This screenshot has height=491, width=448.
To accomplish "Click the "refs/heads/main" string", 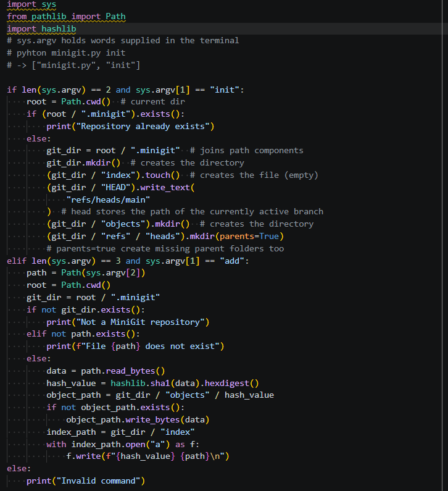I will click(108, 199).
